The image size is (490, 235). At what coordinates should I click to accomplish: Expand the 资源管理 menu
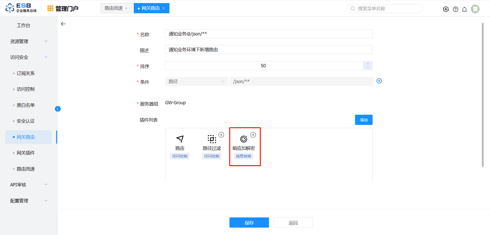(x=28, y=41)
